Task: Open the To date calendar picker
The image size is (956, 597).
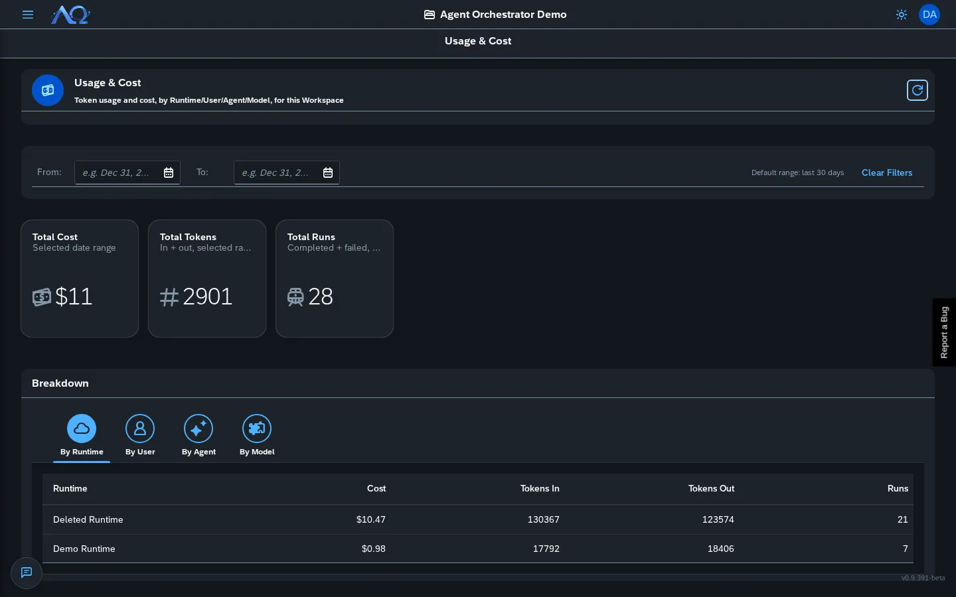Action: [328, 172]
